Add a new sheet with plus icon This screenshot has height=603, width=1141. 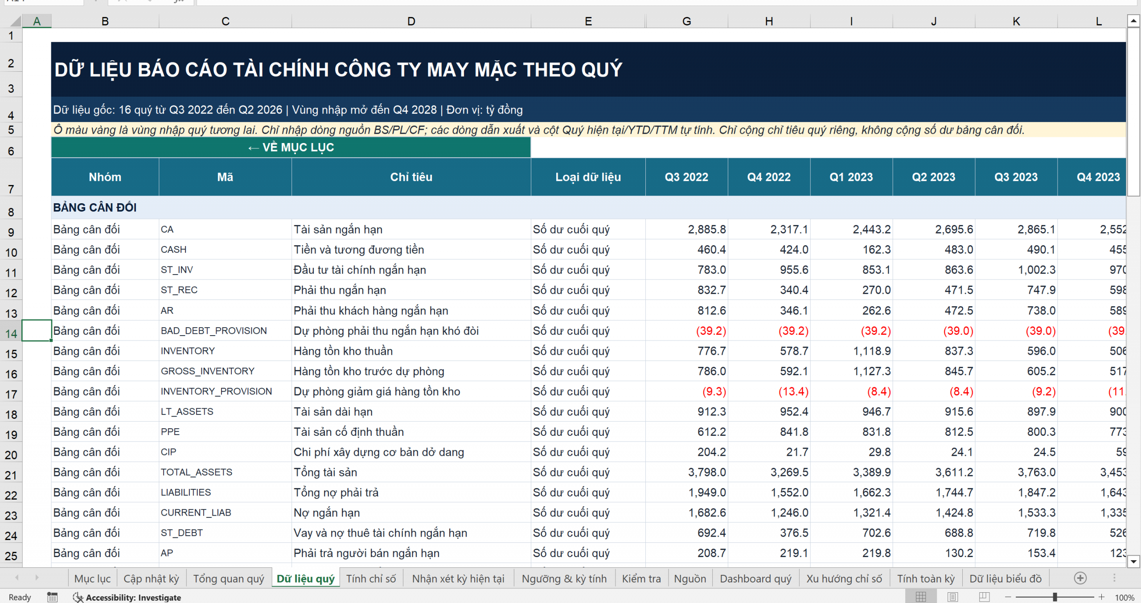pyautogui.click(x=1080, y=578)
